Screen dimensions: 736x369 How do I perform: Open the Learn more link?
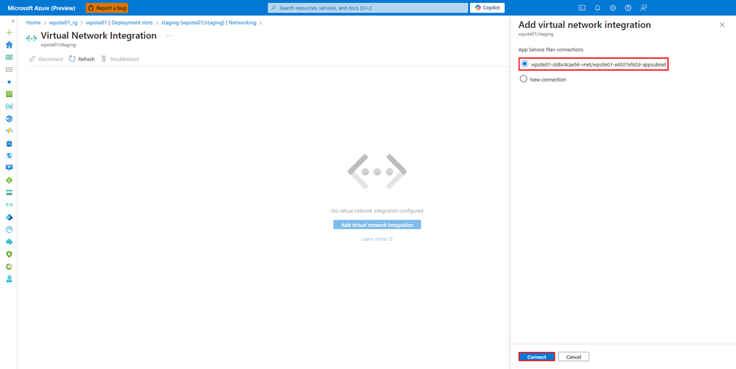point(377,239)
